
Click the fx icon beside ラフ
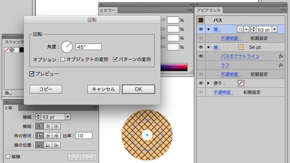coord(281,65)
